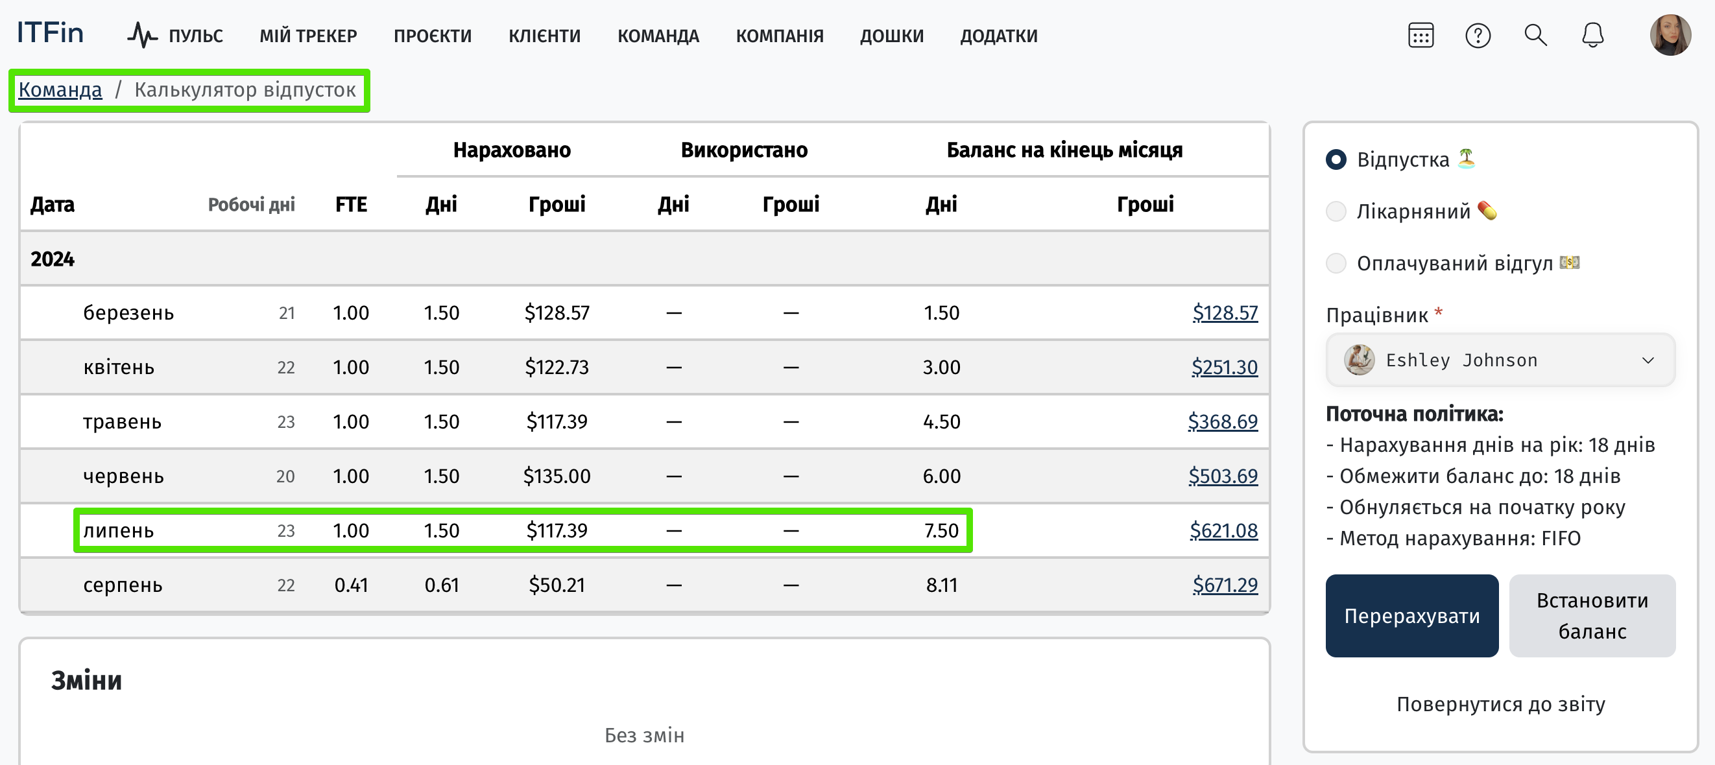This screenshot has width=1715, height=765.
Task: Open the help question mark icon
Action: 1478,35
